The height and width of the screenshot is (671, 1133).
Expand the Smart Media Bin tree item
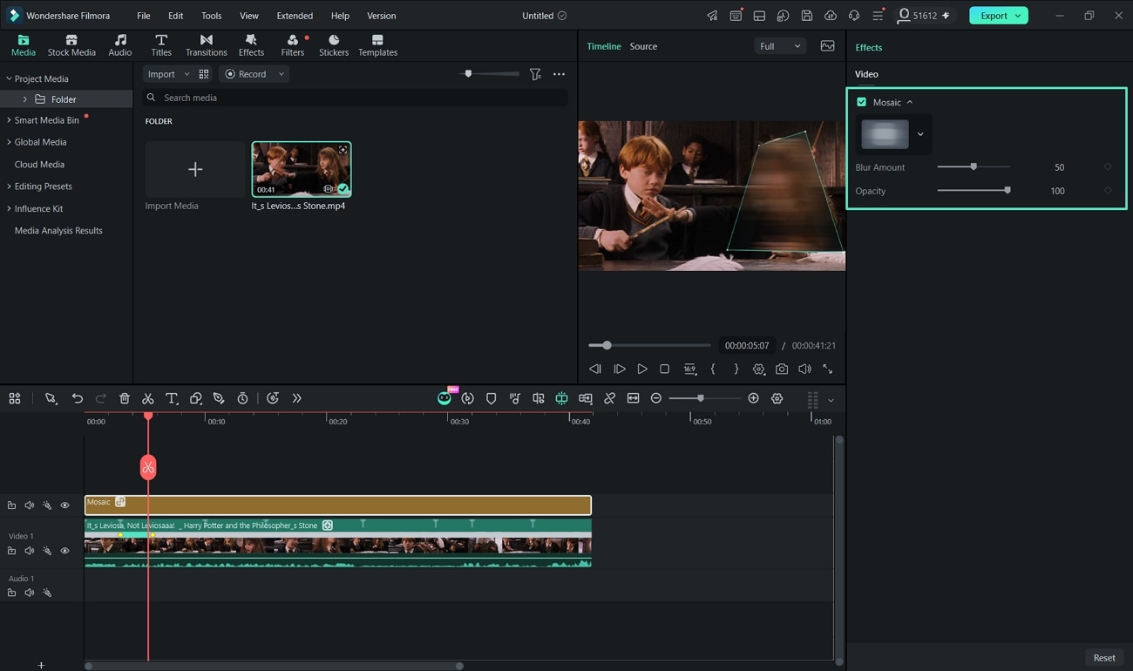point(10,120)
